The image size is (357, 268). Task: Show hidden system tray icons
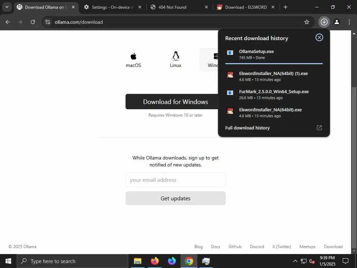coord(295,261)
